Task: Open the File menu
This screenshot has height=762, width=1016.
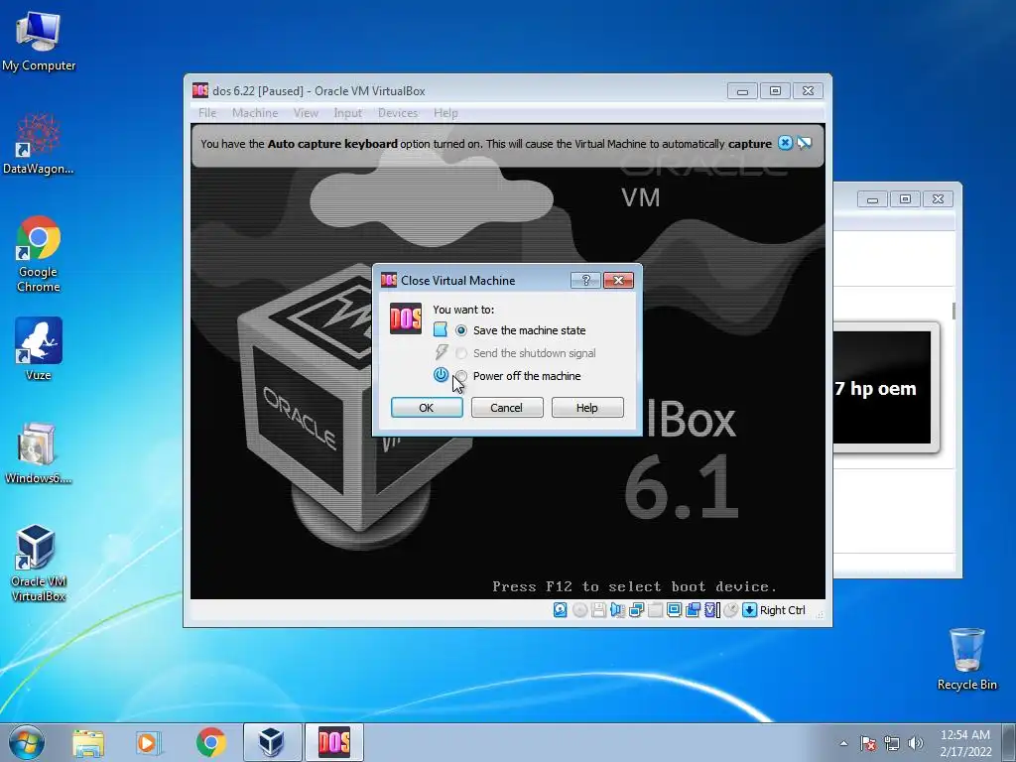Action: click(207, 113)
